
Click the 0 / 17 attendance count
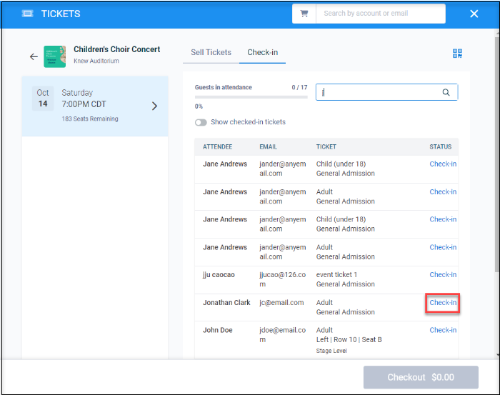click(299, 87)
